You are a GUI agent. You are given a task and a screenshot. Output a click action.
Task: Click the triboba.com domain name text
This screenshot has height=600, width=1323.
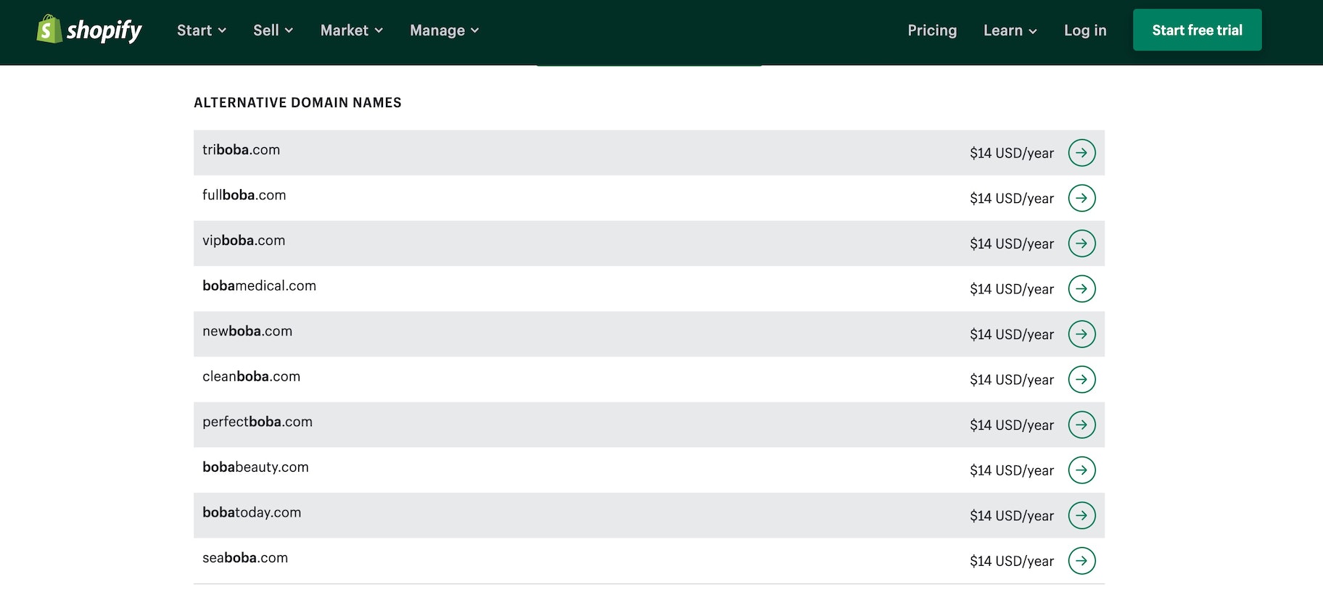click(241, 150)
